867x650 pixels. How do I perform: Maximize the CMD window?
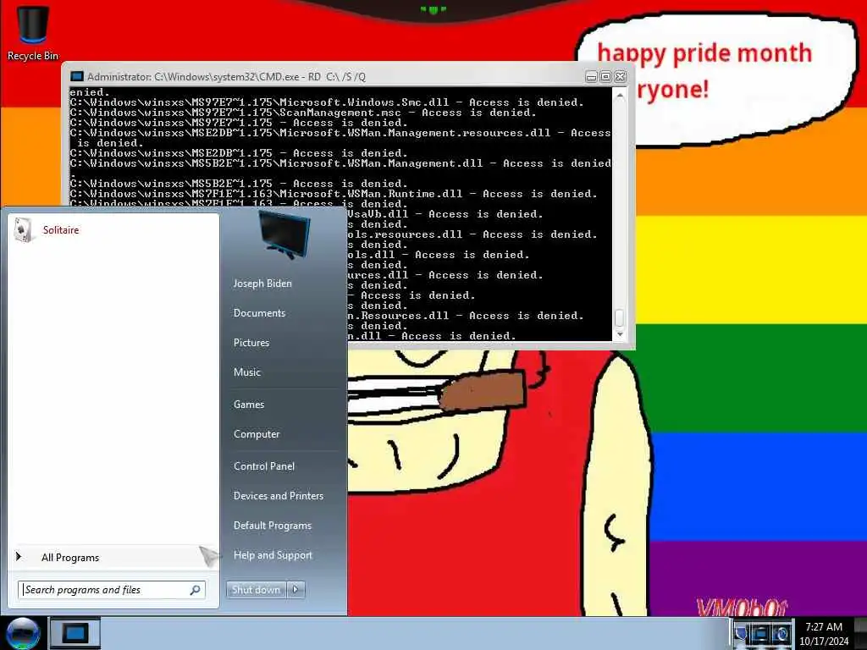(605, 77)
